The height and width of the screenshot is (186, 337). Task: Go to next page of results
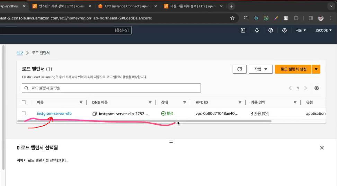click(305, 88)
